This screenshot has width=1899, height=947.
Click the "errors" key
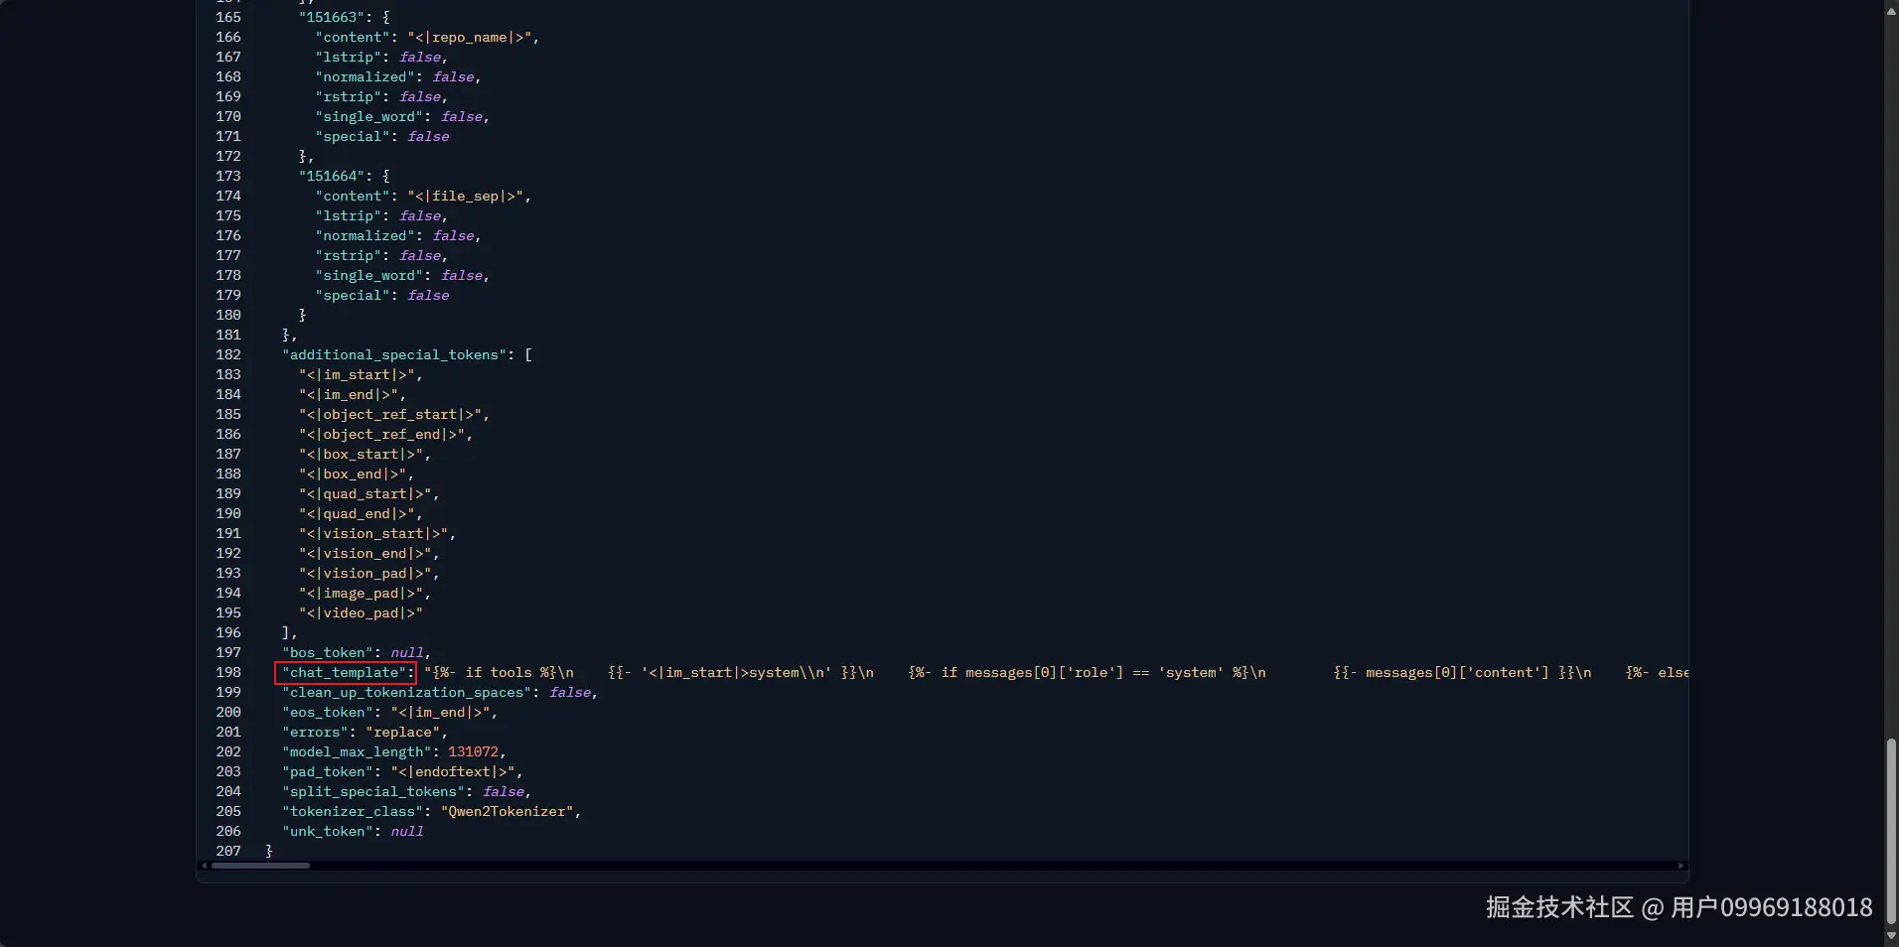click(315, 733)
